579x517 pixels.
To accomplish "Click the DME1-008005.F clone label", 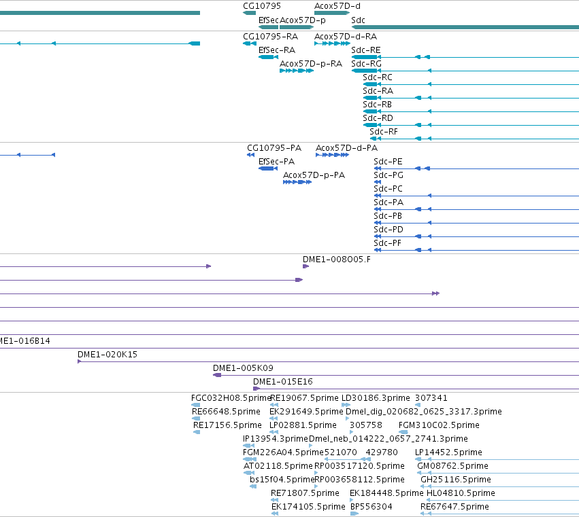I will coord(336,260).
